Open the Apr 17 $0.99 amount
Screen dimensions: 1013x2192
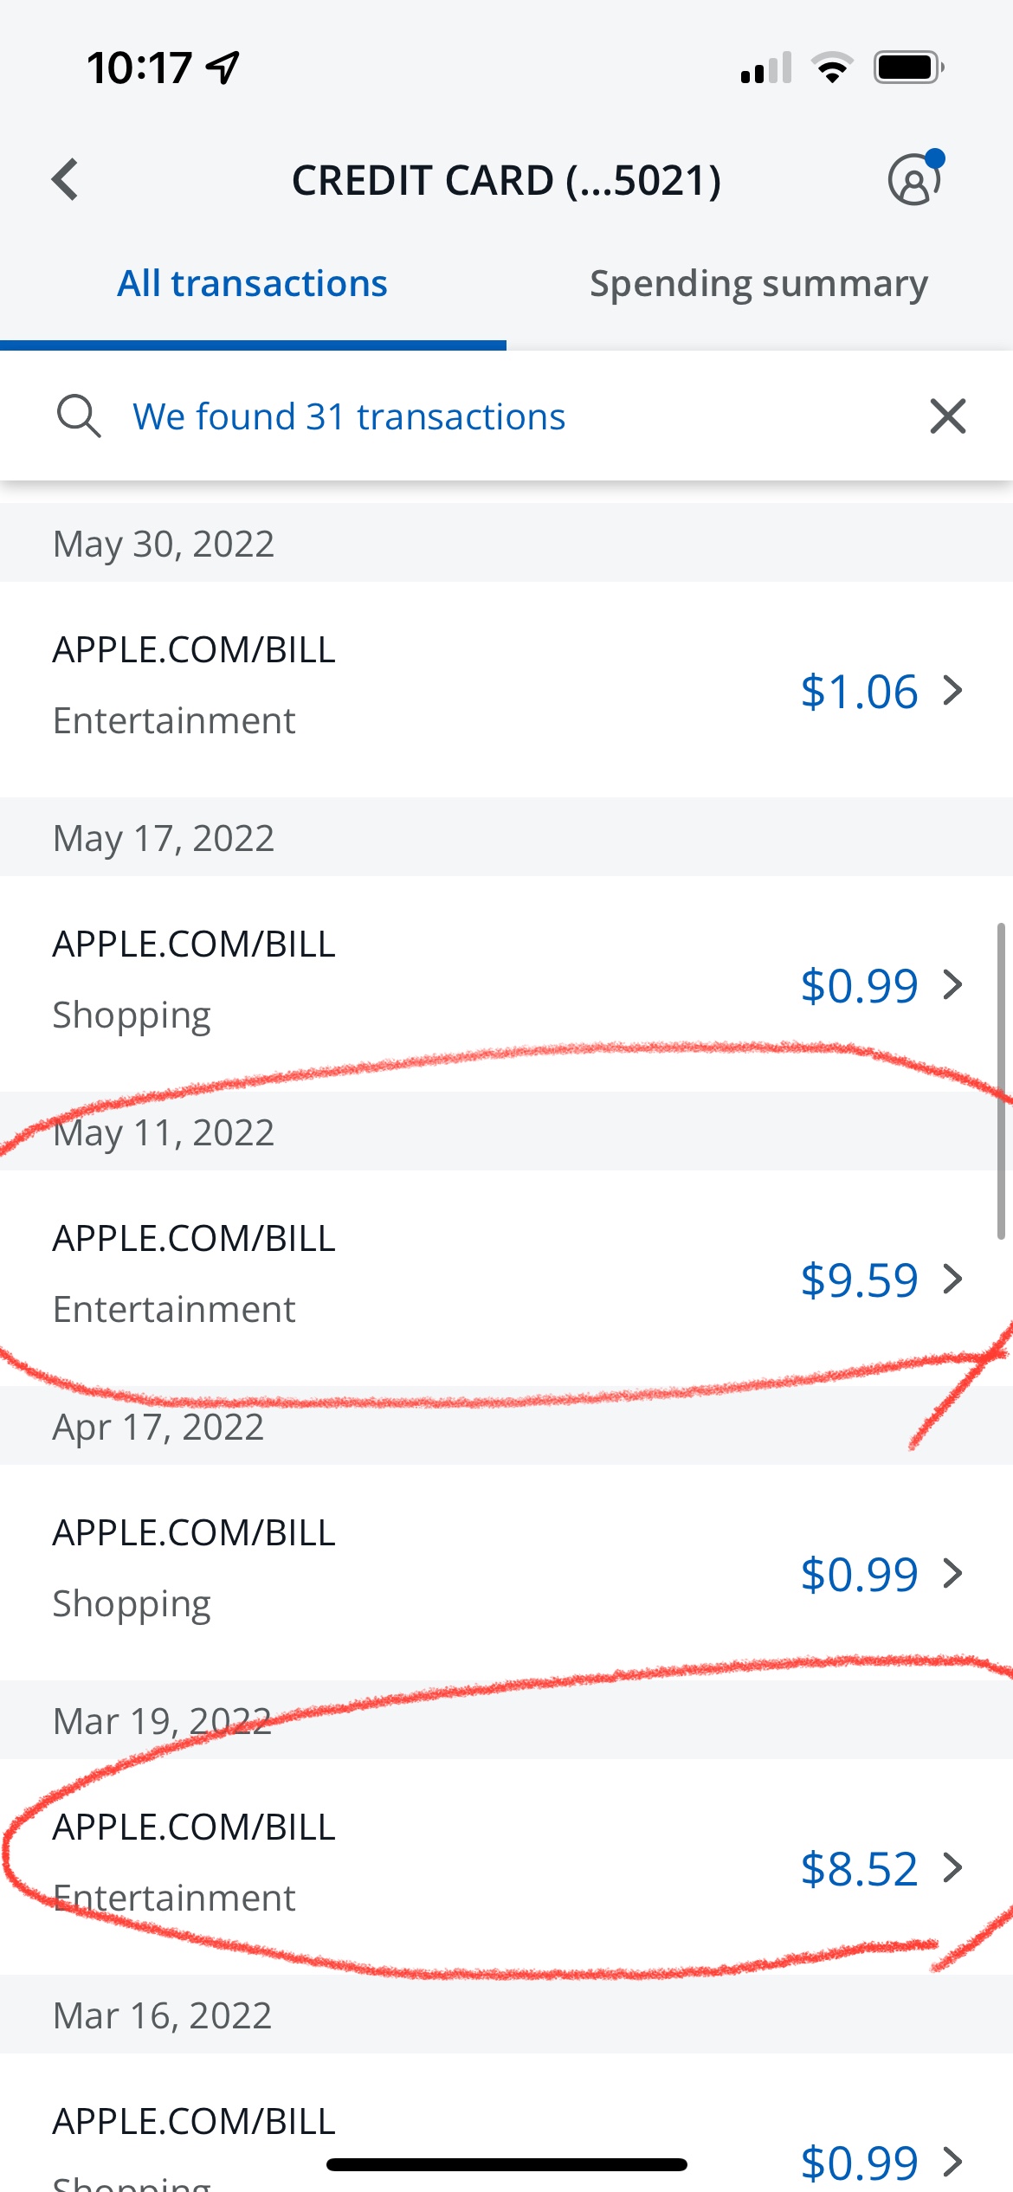click(859, 1574)
